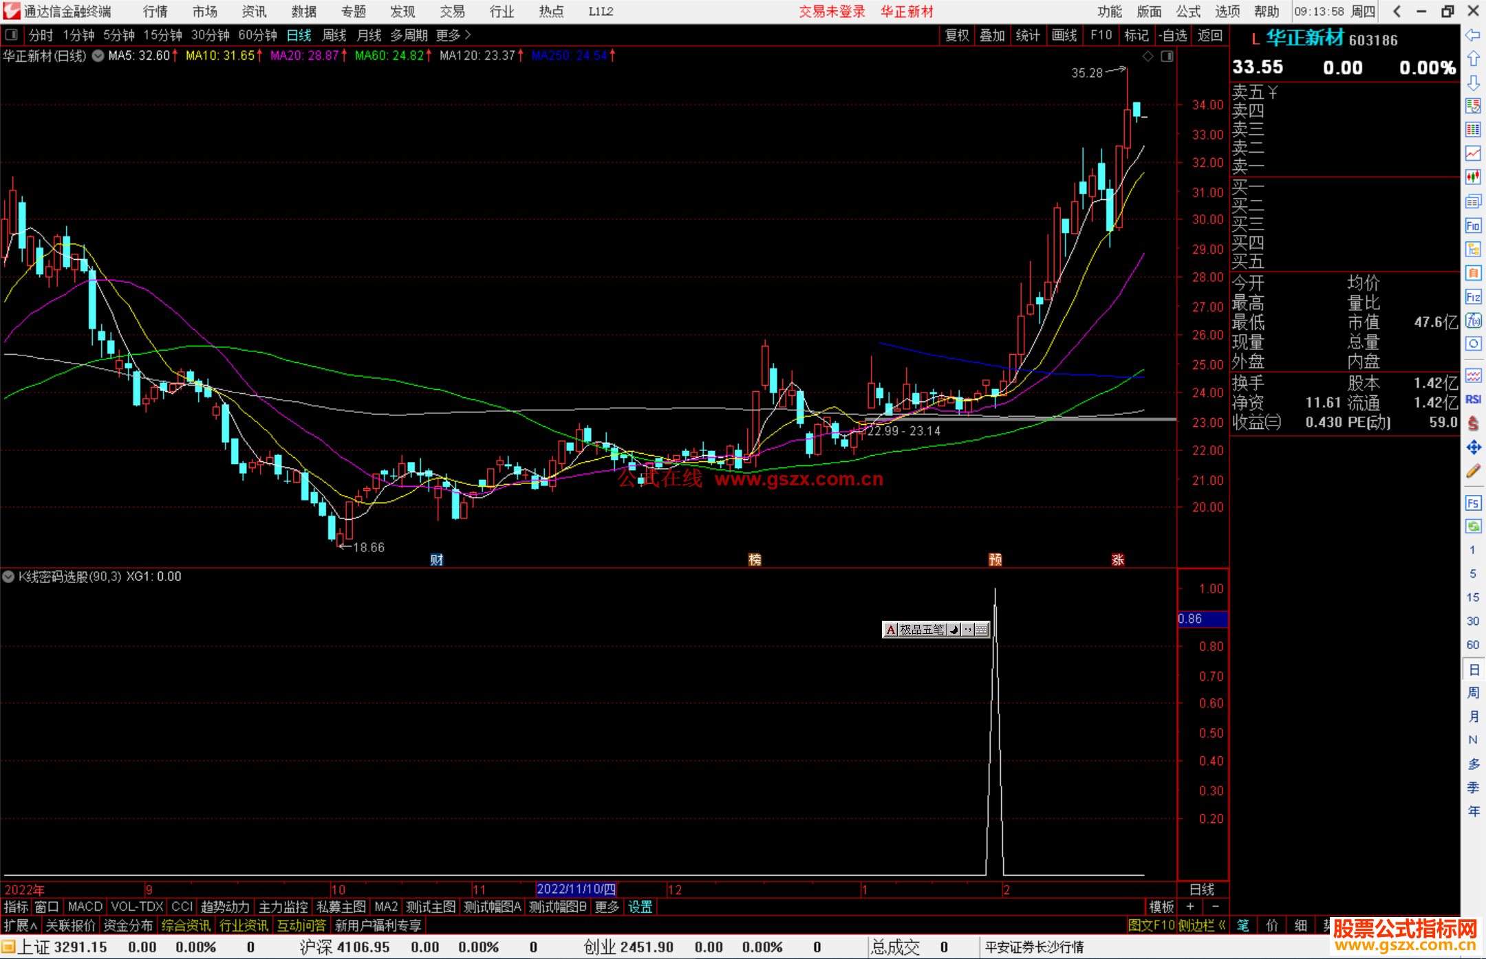
Task: Click the F10 info icon in sidebar
Action: [x=1472, y=225]
